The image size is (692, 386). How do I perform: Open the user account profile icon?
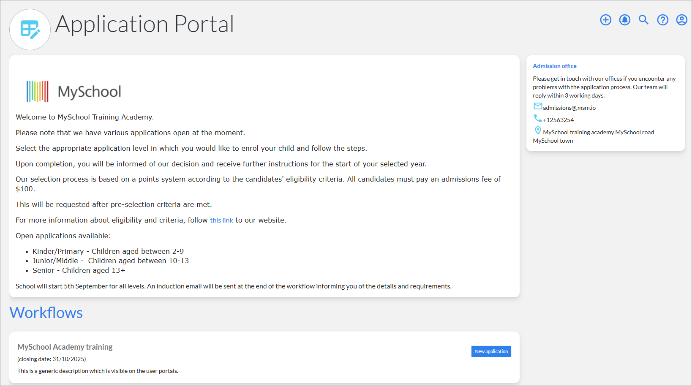click(x=681, y=19)
